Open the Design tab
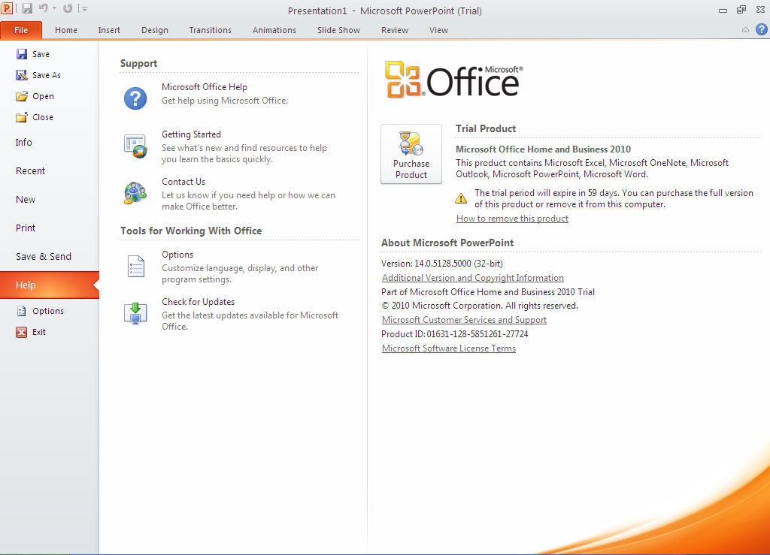 [155, 30]
